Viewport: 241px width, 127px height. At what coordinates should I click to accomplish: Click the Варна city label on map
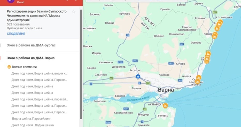pyautogui.click(x=166, y=90)
